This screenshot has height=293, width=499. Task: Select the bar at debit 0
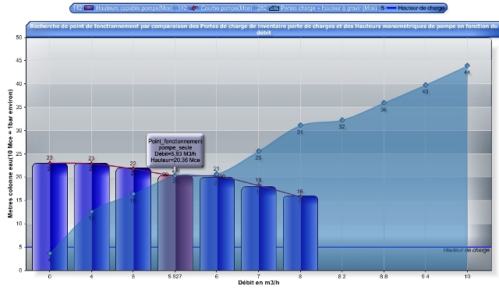click(50, 217)
